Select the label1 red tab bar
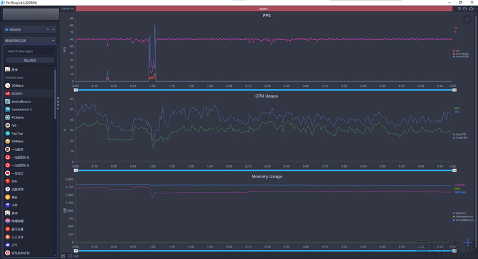This screenshot has width=478, height=259. (x=264, y=8)
